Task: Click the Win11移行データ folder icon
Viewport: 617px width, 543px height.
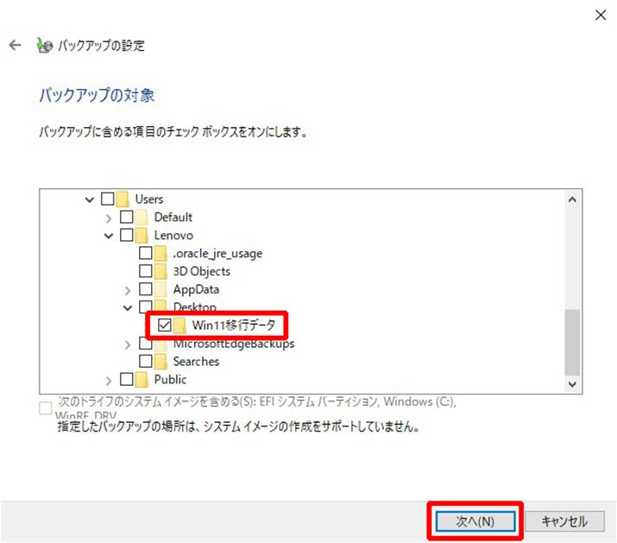Action: (x=179, y=325)
